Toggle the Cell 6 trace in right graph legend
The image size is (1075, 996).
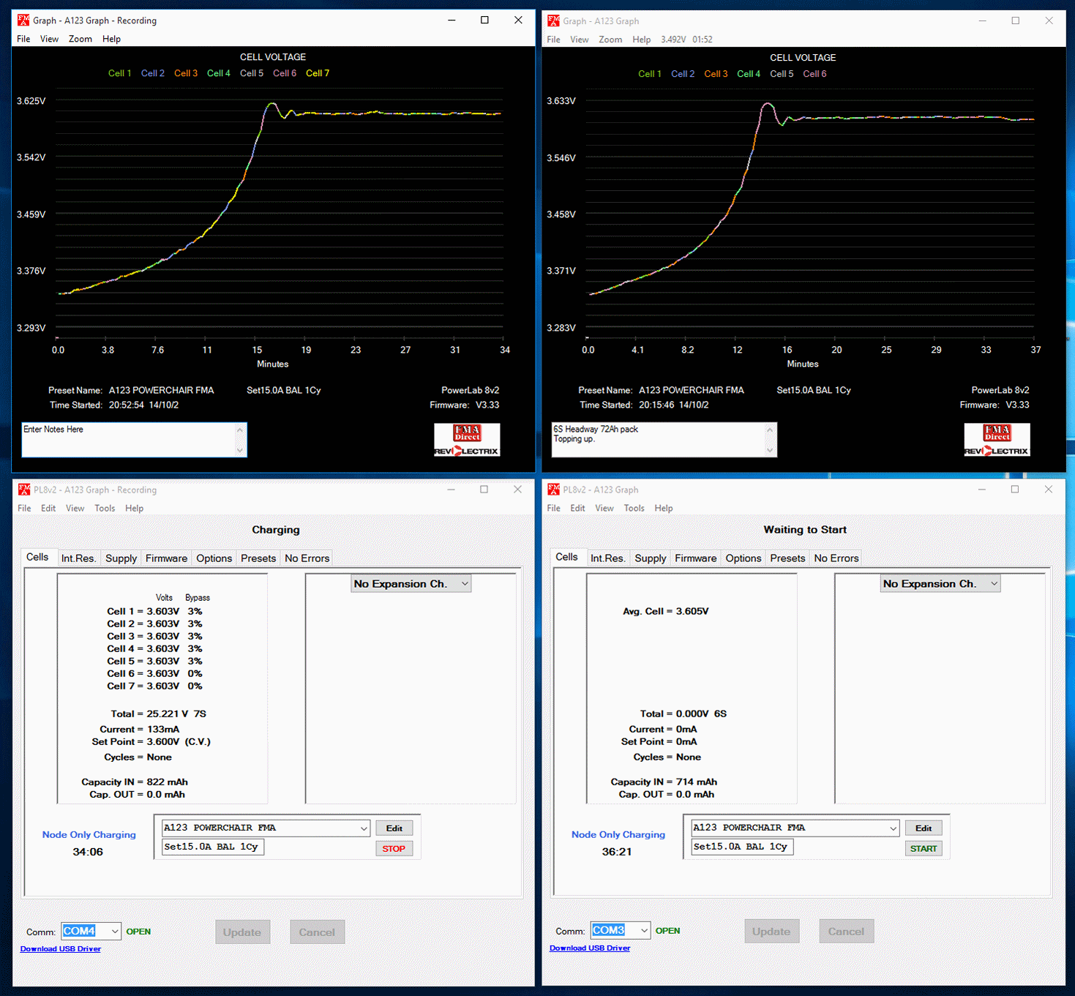814,74
